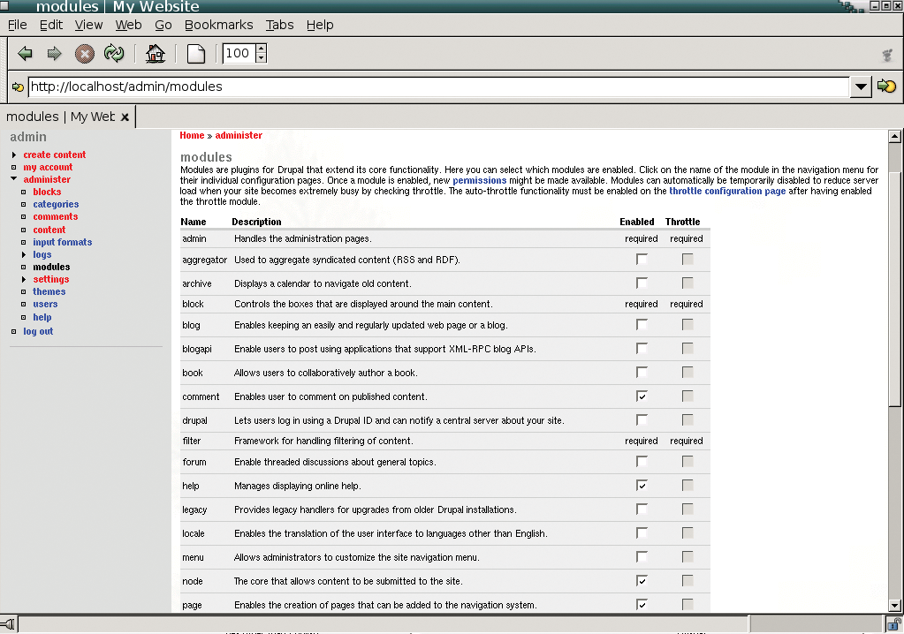Uncheck the help module Enabled checkbox
This screenshot has width=904, height=634.
click(x=642, y=486)
